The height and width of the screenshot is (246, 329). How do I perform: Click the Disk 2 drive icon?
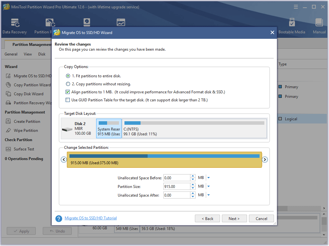tap(67, 130)
